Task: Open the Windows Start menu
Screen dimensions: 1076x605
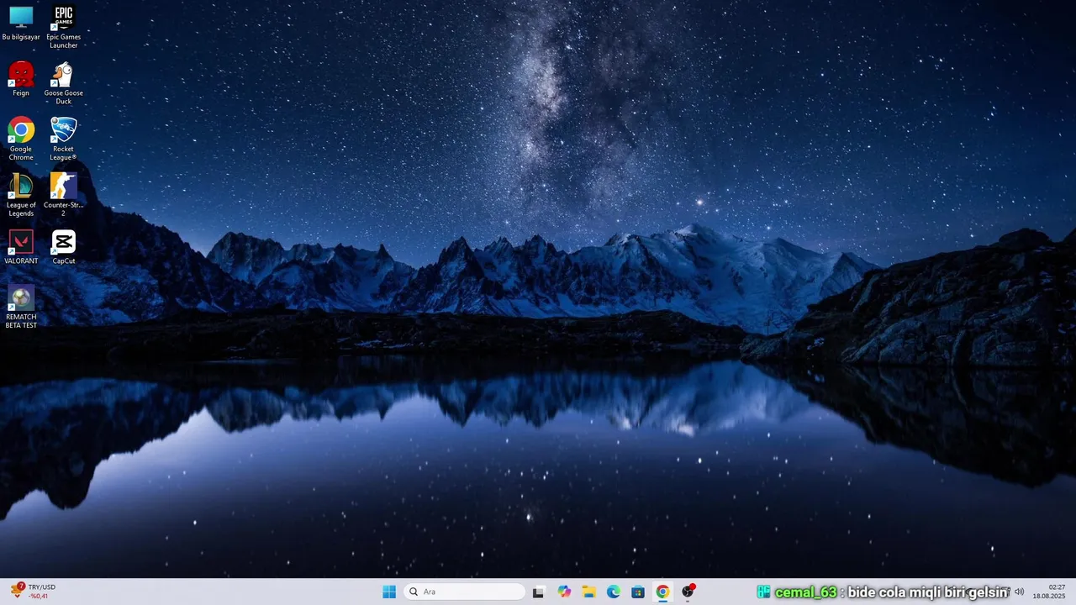Action: pyautogui.click(x=389, y=592)
